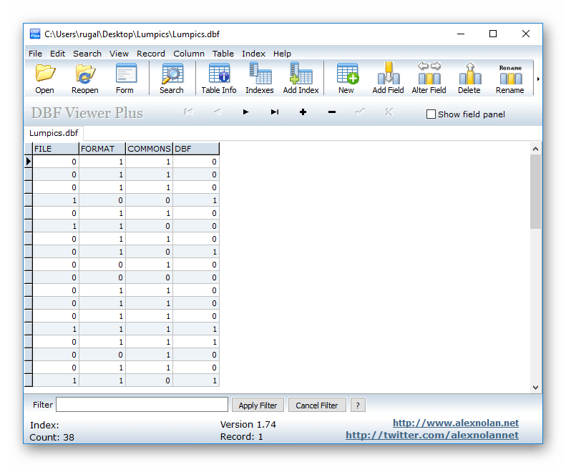Screen dimensions: 566x467
Task: Open Alter Field tool
Action: point(429,79)
